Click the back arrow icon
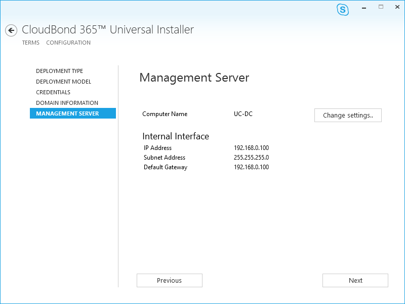 pyautogui.click(x=11, y=30)
